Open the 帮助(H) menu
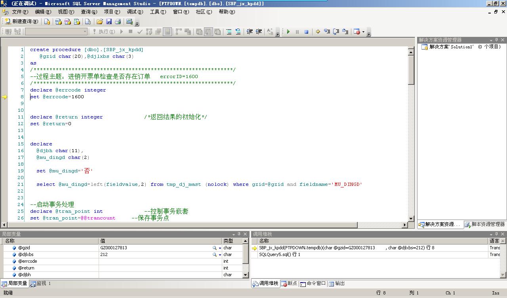The height and width of the screenshot is (298, 507). pos(227,12)
